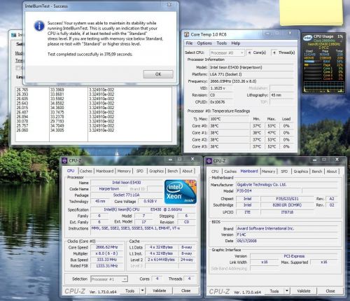The height and width of the screenshot is (301, 350).
Task: Click the Intel Xeon inside logo
Action: 181,192
